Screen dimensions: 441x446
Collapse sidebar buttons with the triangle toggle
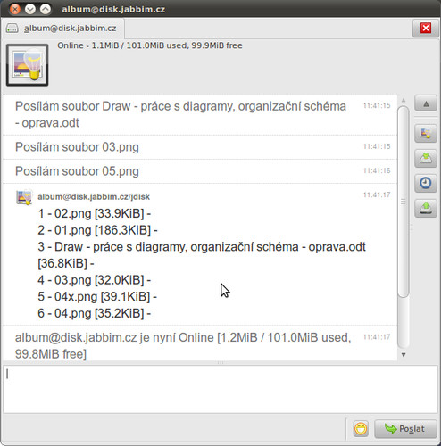click(426, 103)
